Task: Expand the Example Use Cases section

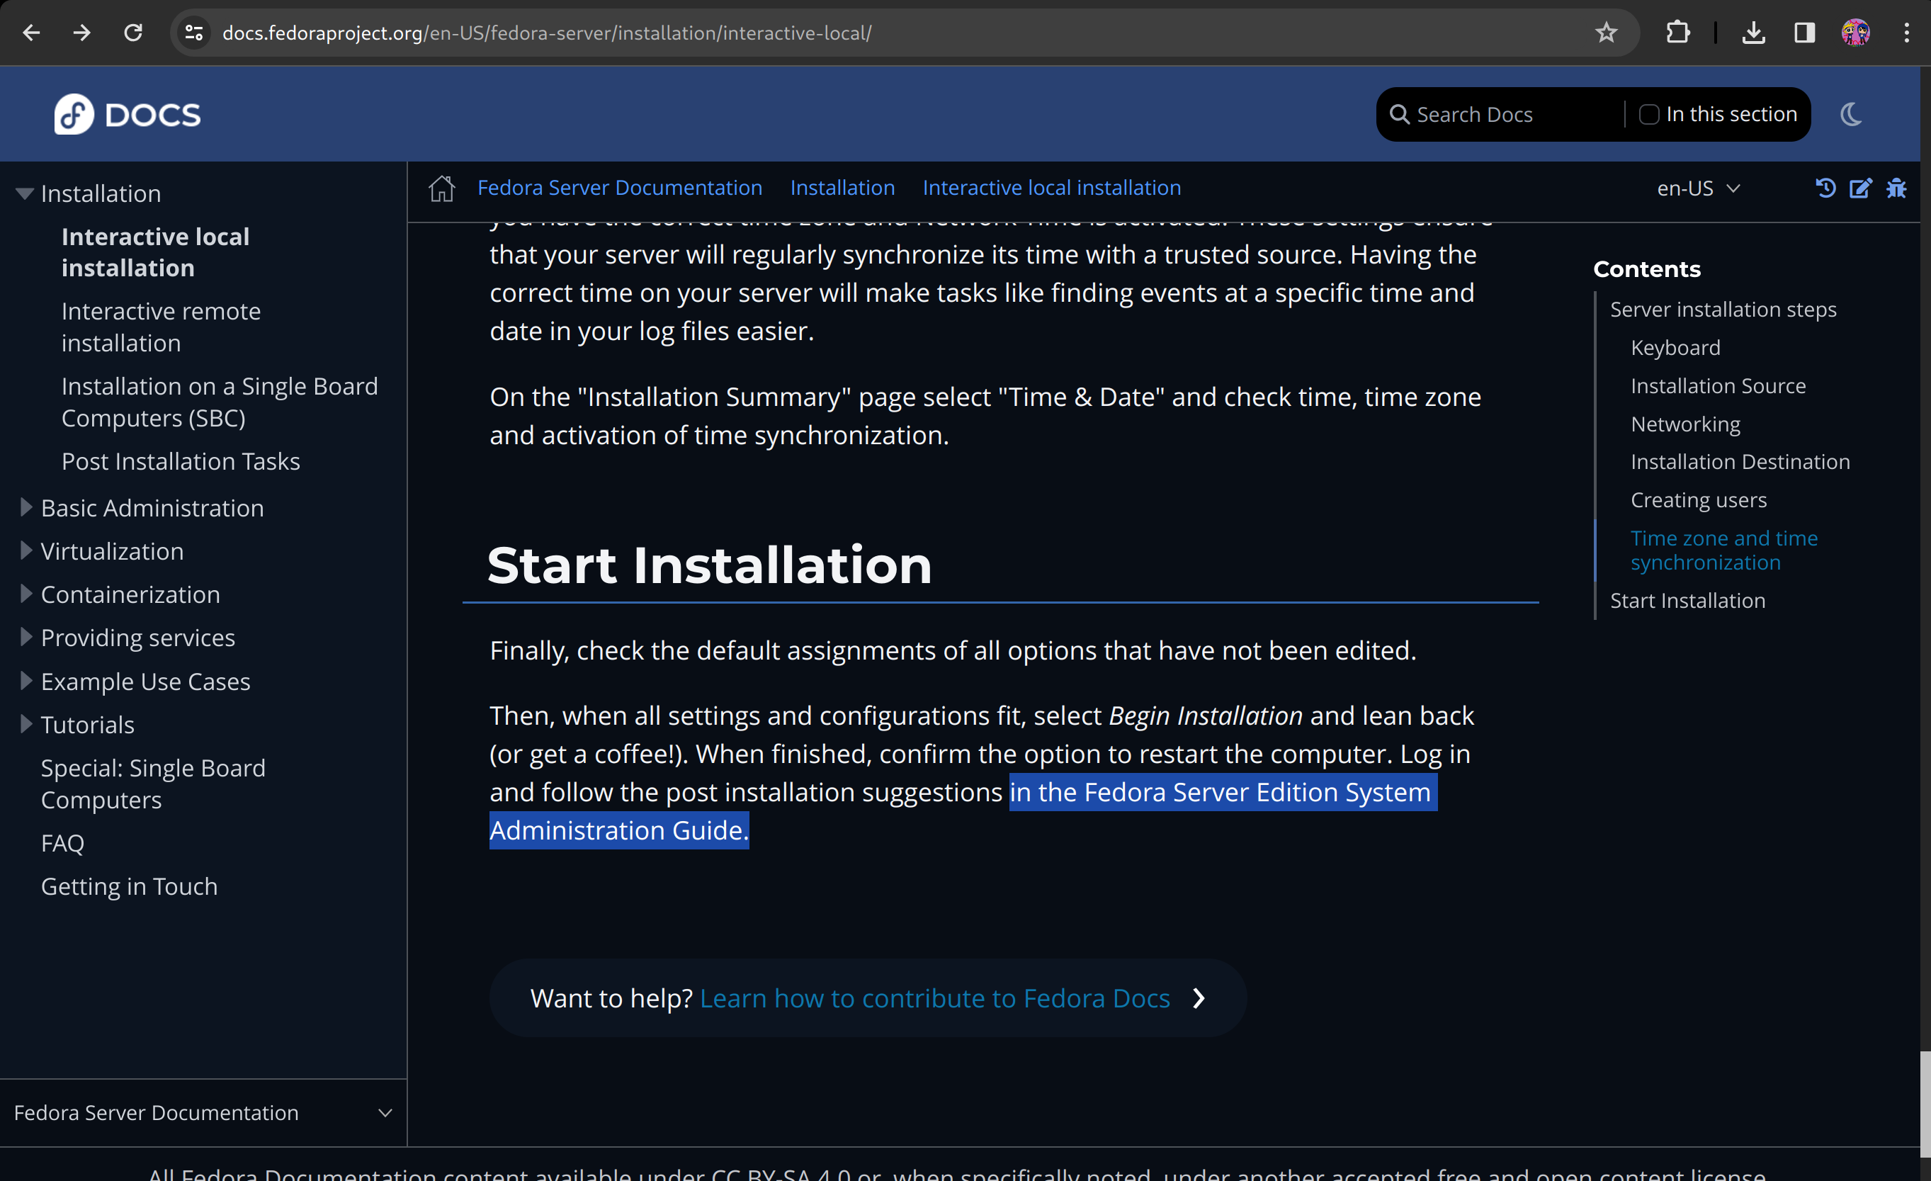Action: point(26,681)
